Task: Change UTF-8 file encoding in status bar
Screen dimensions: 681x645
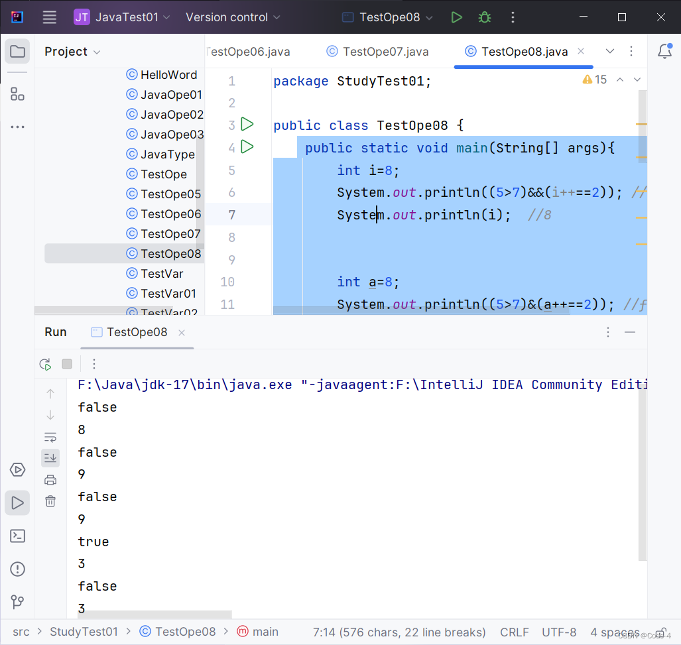Action: click(559, 632)
